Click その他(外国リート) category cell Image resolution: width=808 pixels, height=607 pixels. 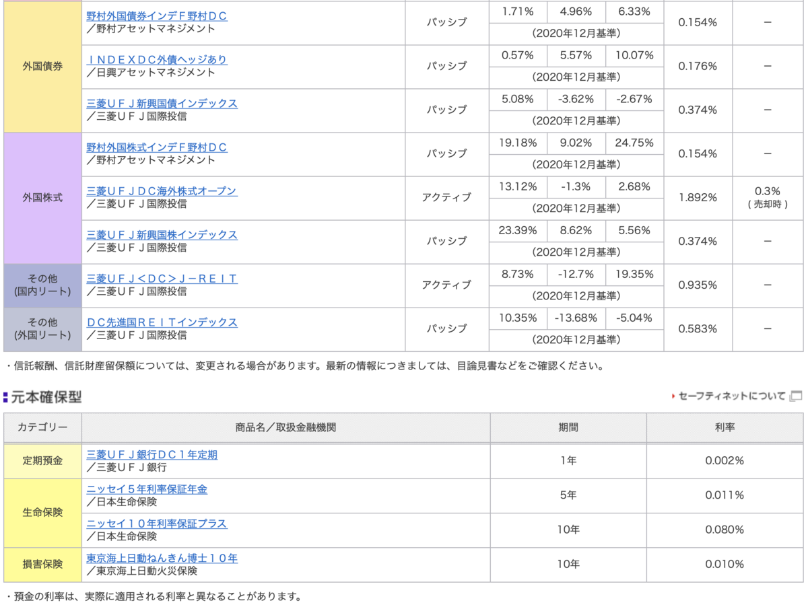(43, 329)
